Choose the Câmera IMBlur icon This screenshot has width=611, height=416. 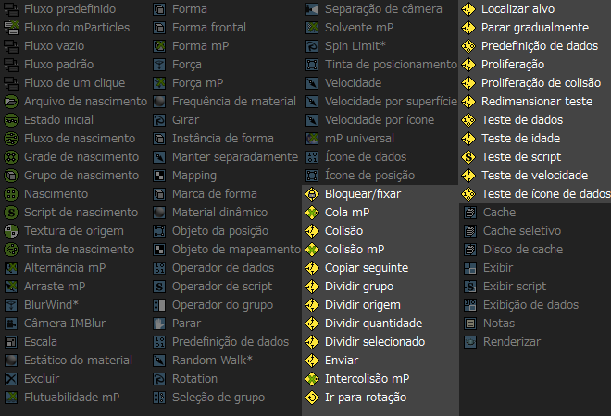pyautogui.click(x=11, y=324)
